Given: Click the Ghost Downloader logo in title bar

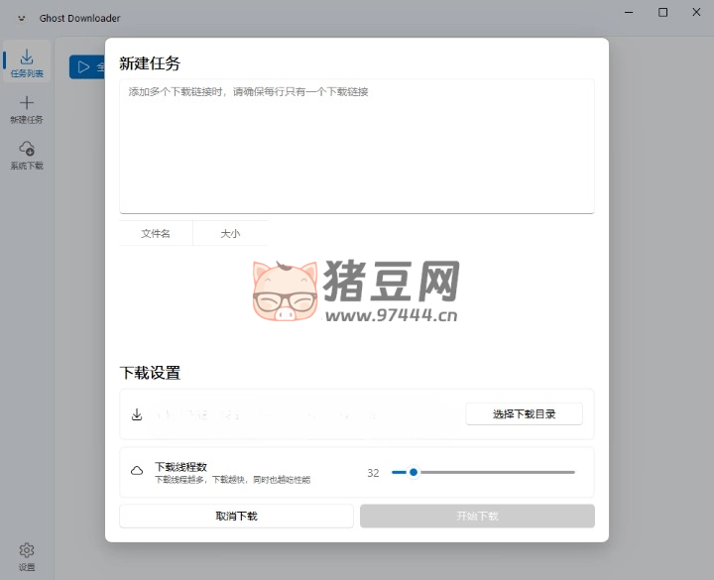Looking at the screenshot, I should point(22,18).
